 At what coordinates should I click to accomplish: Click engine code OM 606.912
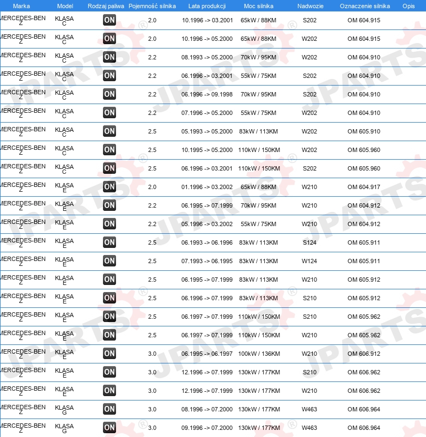[363, 354]
